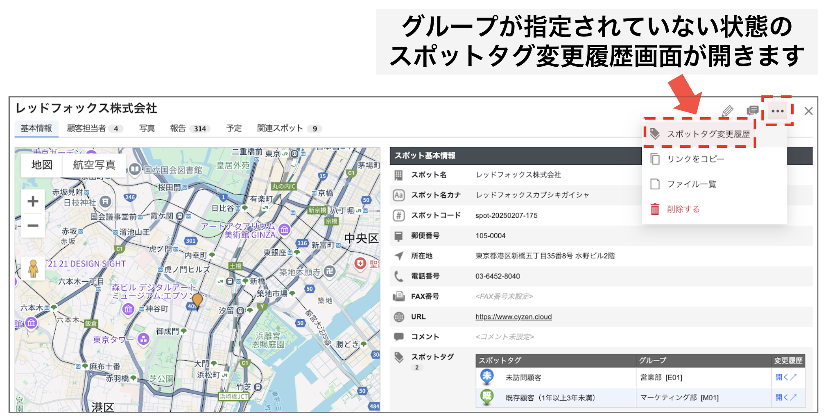Click the 東京タワー map marker

pyautogui.click(x=143, y=339)
